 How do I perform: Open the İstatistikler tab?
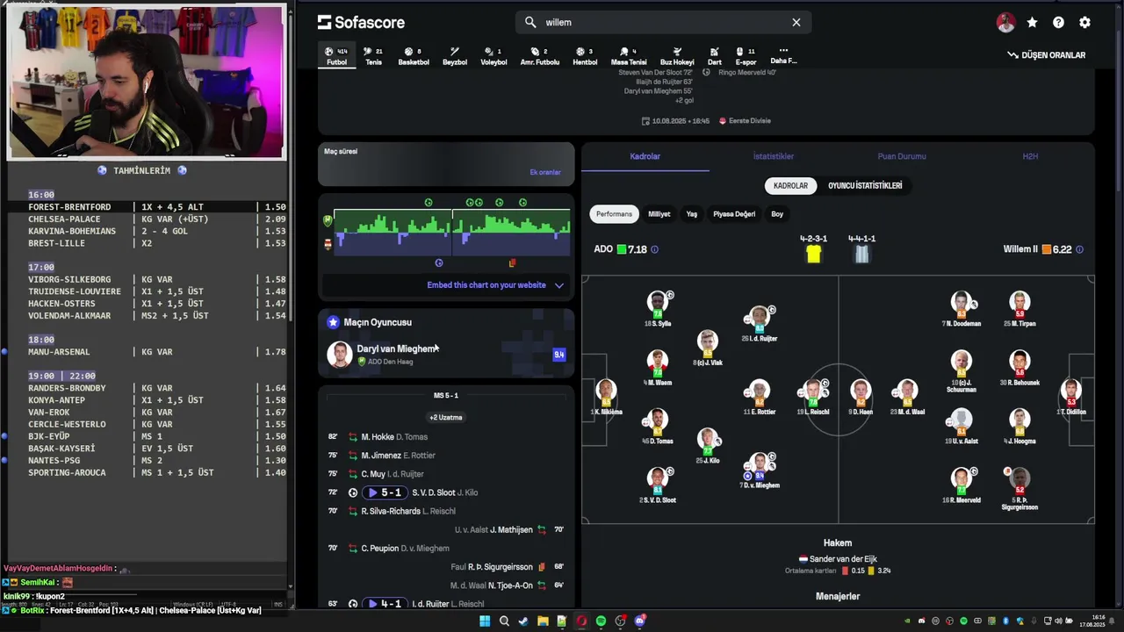pos(774,156)
